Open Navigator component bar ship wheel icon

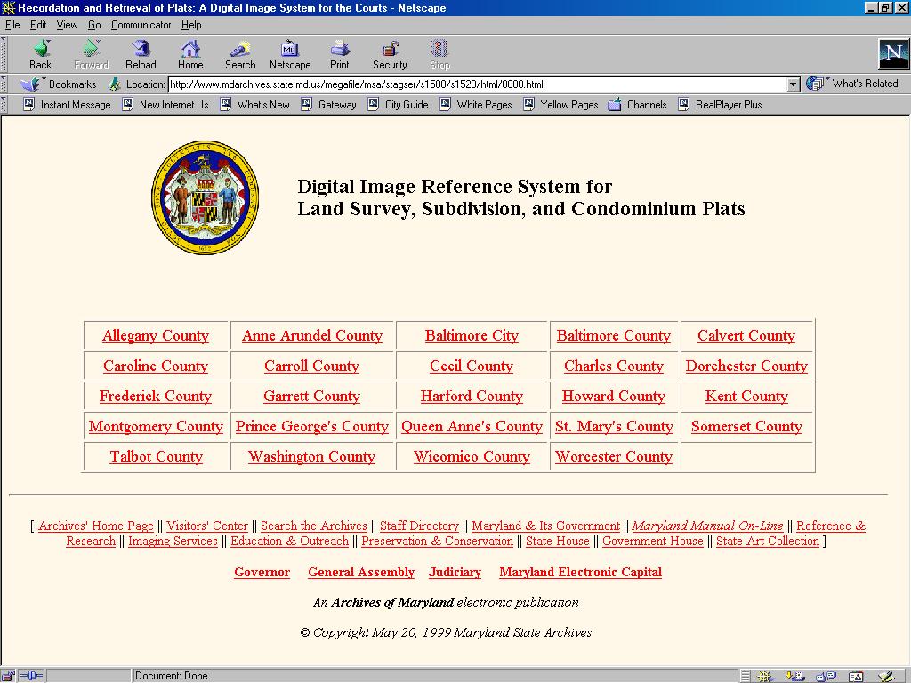coord(764,676)
